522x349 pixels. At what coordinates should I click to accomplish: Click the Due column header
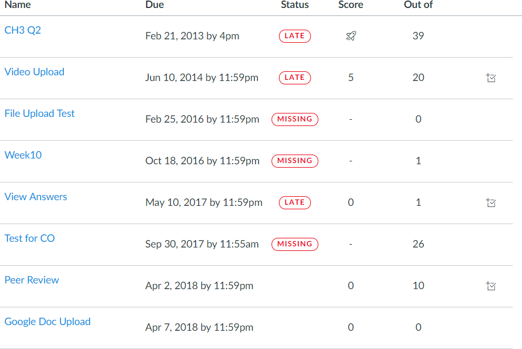(155, 5)
